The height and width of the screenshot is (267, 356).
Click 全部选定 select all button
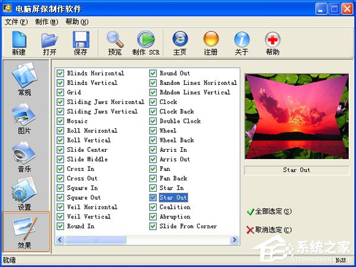pos(269,211)
